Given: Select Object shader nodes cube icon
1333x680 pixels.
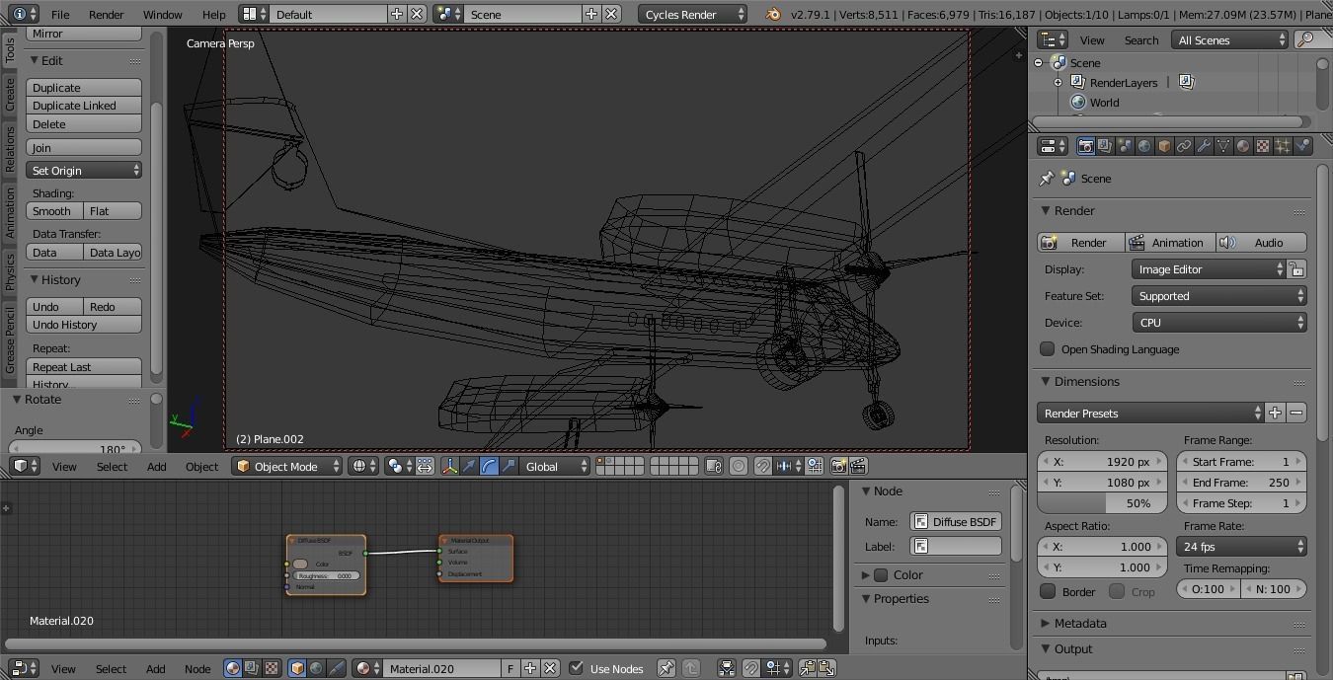Looking at the screenshot, I should [x=297, y=668].
